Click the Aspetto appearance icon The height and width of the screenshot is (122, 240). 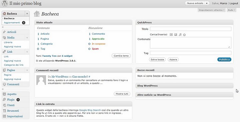pos(4,94)
